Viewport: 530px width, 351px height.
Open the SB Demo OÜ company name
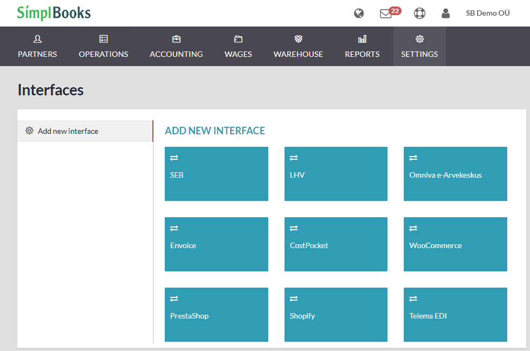pos(488,13)
